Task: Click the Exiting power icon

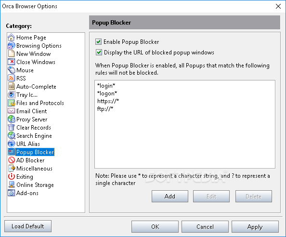Action: point(11,176)
